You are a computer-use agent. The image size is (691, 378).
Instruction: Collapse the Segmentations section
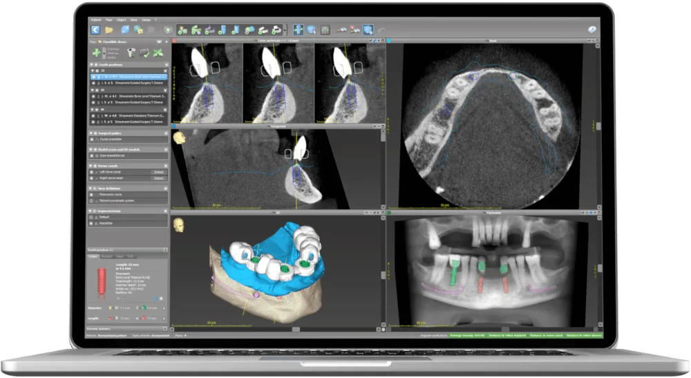[91, 211]
